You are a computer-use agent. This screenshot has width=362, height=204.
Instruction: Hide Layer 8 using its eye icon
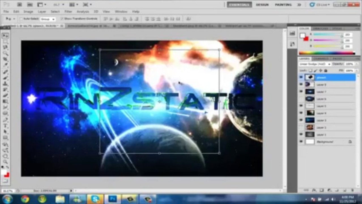click(x=301, y=84)
